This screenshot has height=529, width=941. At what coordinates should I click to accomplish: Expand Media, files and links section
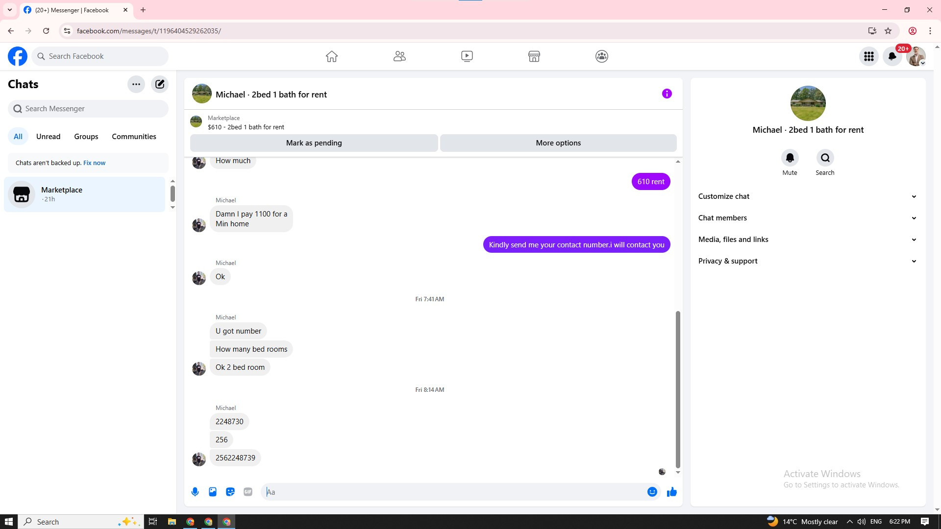click(807, 240)
